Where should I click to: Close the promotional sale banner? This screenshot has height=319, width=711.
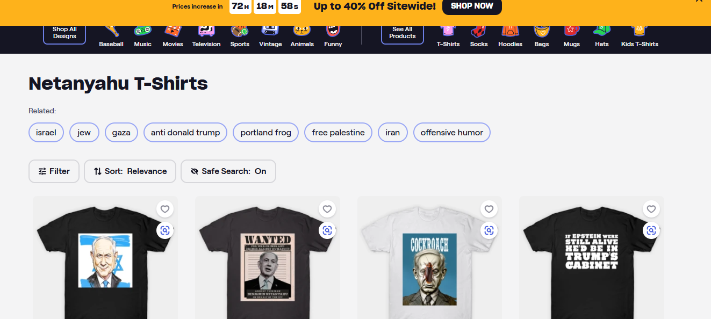point(699,1)
